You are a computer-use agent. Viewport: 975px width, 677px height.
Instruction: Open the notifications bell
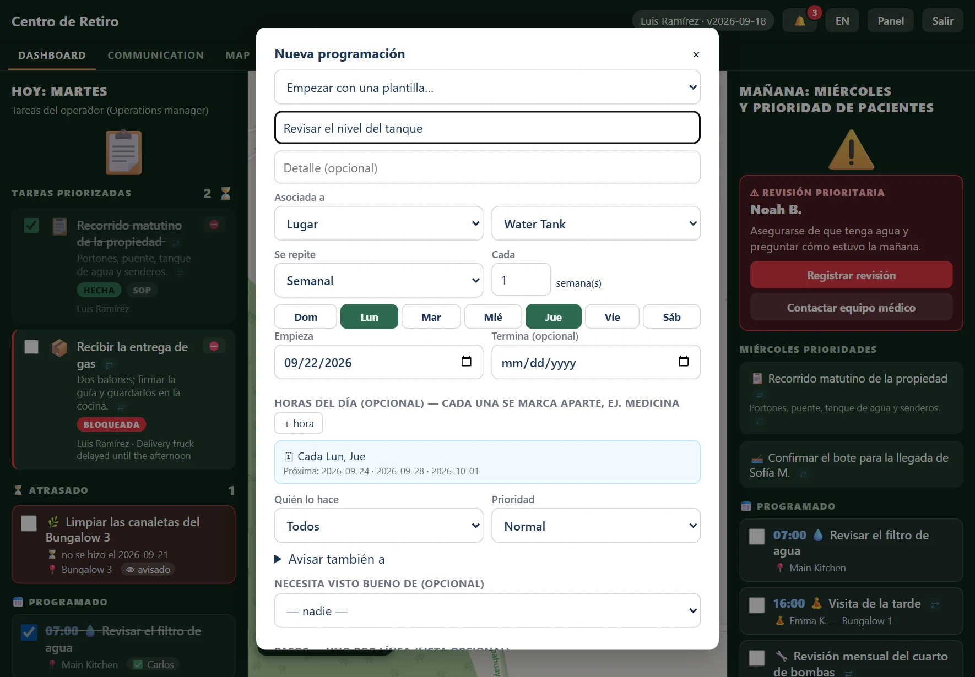[799, 21]
